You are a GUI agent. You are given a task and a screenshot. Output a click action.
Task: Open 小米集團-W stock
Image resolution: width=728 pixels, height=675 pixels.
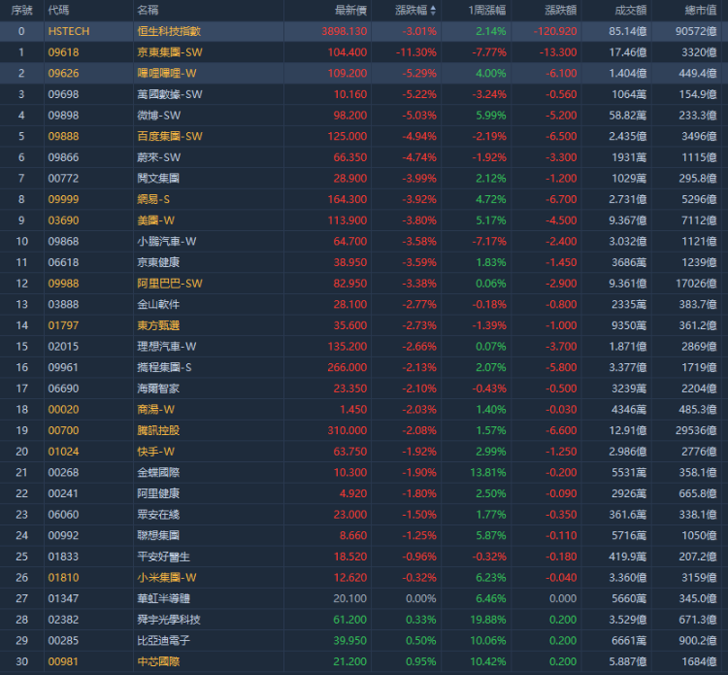click(x=167, y=578)
